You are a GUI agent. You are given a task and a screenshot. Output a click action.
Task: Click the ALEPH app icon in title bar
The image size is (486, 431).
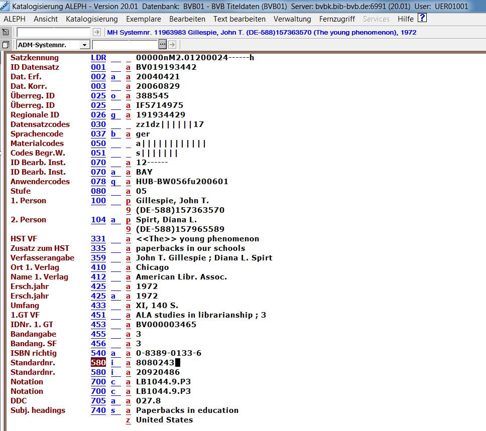[x=5, y=6]
